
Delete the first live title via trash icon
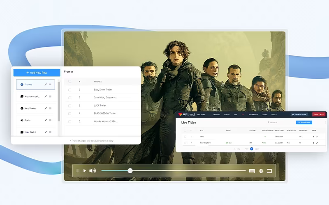coord(313,137)
